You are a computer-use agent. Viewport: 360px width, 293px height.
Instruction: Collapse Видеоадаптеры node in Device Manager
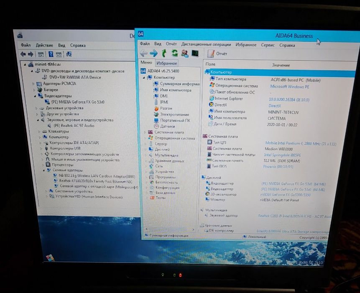point(35,96)
